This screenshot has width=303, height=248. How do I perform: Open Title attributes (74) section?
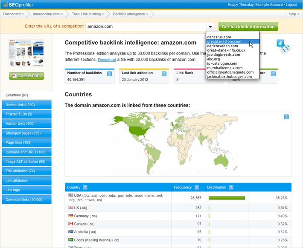click(26, 171)
